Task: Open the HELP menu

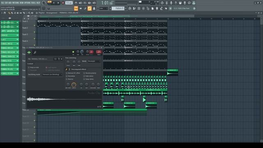Action: coord(38,3)
